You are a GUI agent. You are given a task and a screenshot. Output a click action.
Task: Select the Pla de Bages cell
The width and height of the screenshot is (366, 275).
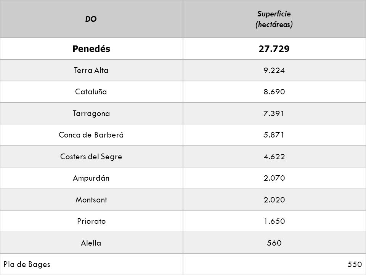point(91,264)
